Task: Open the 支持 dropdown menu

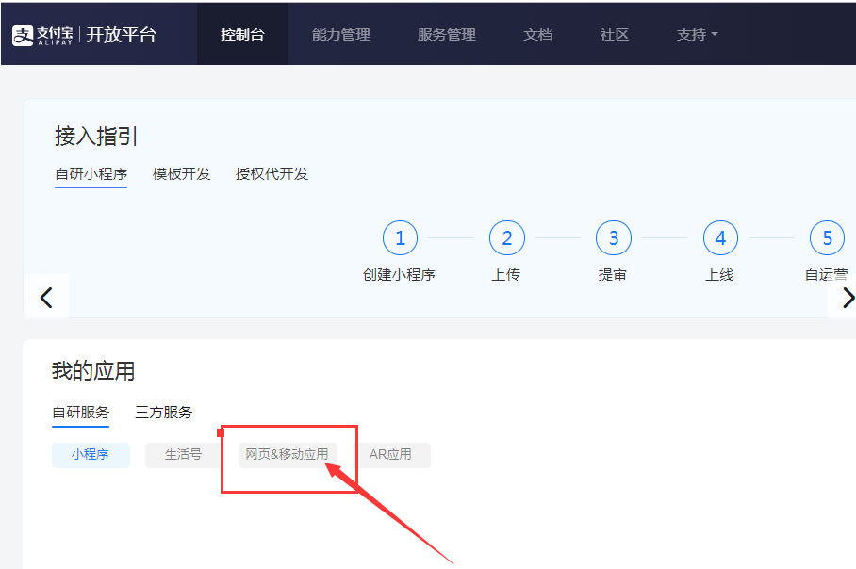Action: click(697, 35)
